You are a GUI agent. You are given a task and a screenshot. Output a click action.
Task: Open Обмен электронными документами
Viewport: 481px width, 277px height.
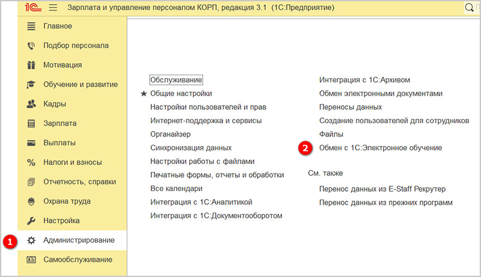381,94
